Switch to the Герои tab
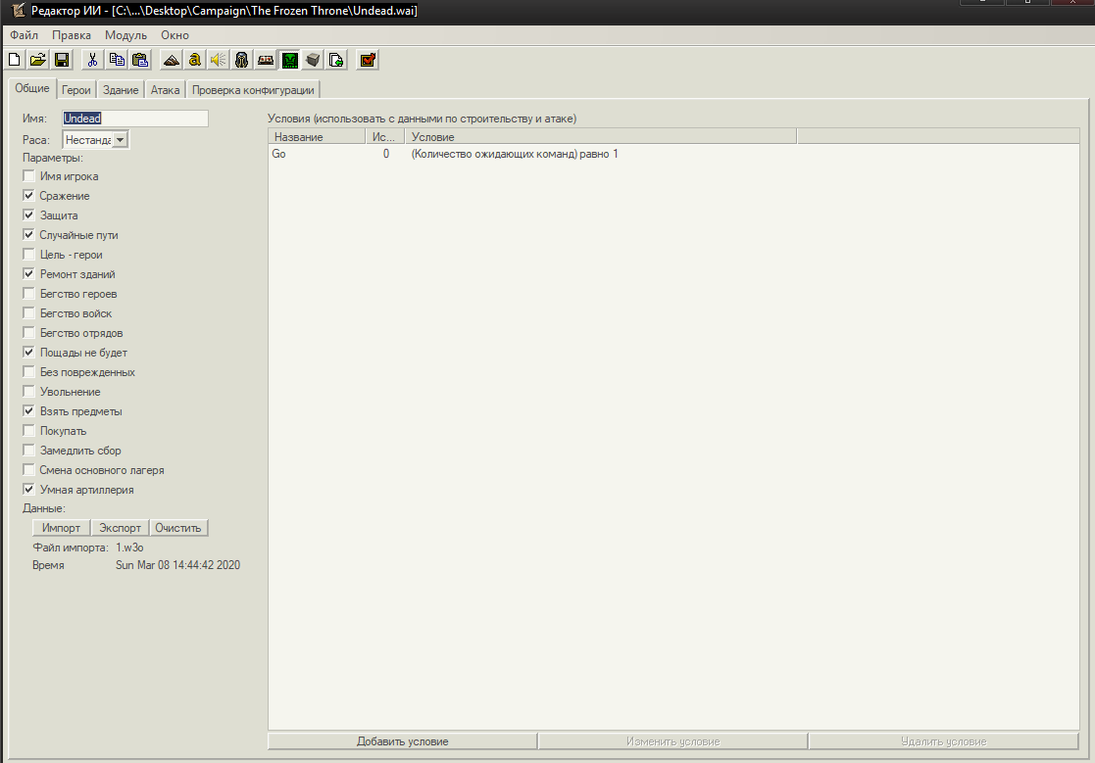This screenshot has height=763, width=1095. click(76, 90)
